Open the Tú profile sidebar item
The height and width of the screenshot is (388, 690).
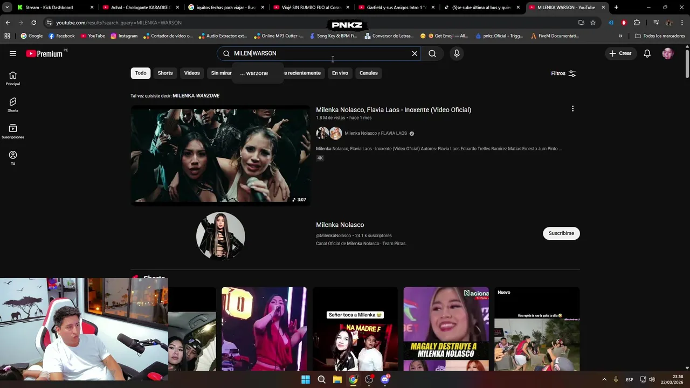point(13,158)
